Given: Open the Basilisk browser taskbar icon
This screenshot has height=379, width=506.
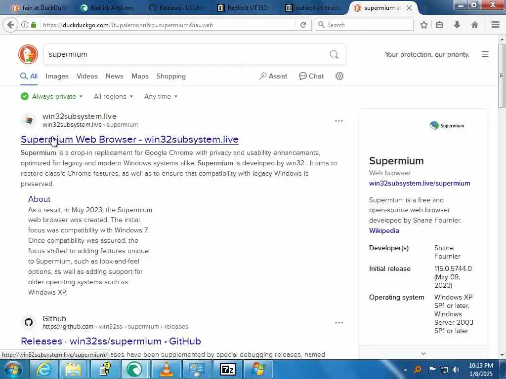Looking at the screenshot, I should (134, 369).
